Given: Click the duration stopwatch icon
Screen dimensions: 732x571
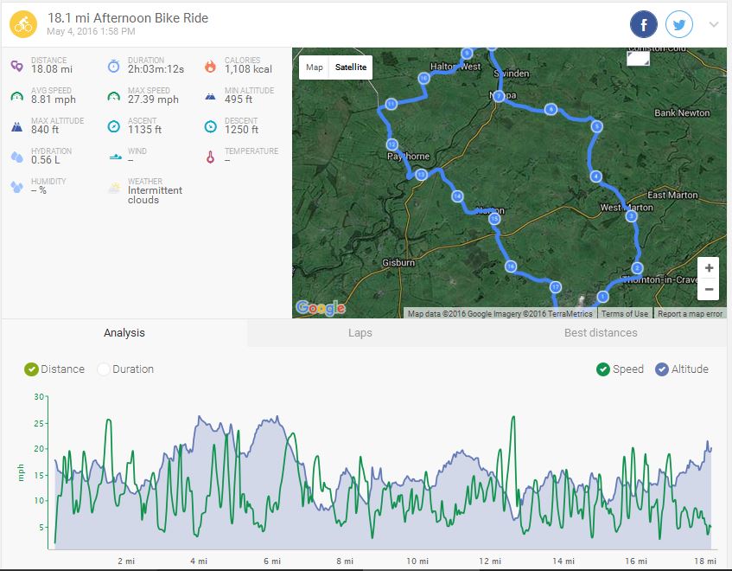Looking at the screenshot, I should coord(113,66).
